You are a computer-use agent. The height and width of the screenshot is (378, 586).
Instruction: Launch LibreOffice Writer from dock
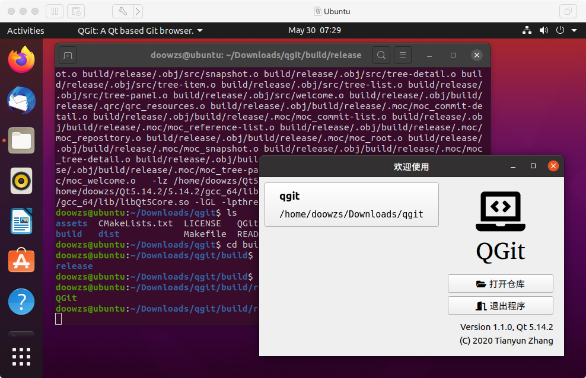[x=21, y=221]
